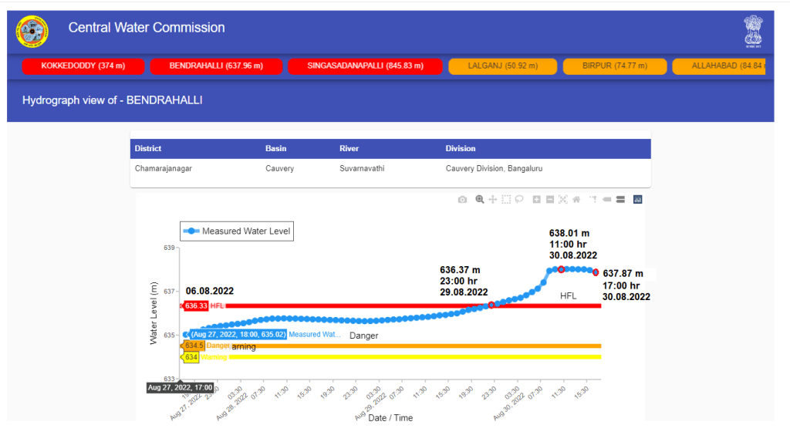Select KOKKEDODDY (374 m) station
Viewport: 790px width, 432px height.
83,66
